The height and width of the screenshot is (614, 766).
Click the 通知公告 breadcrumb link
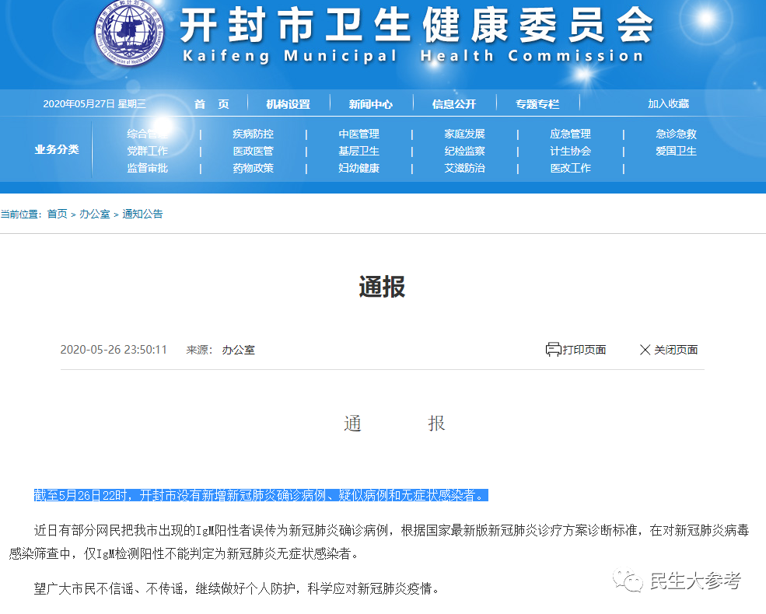(142, 214)
